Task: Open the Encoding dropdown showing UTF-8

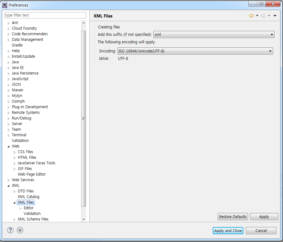Action: (x=195, y=51)
